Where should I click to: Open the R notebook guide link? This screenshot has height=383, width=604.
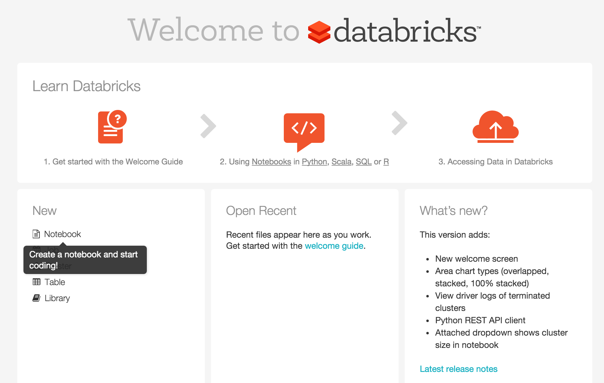pyautogui.click(x=386, y=162)
